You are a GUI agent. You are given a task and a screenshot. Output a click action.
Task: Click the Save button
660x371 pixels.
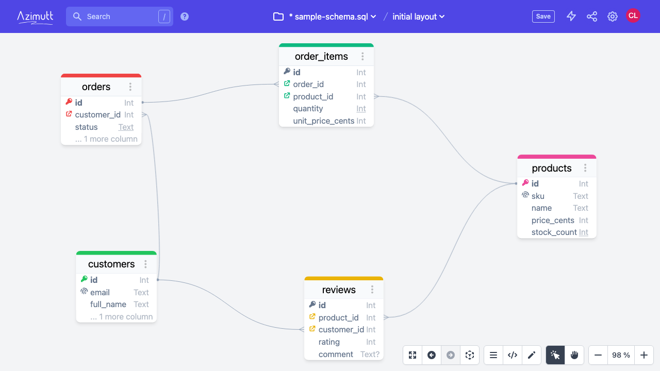543,16
